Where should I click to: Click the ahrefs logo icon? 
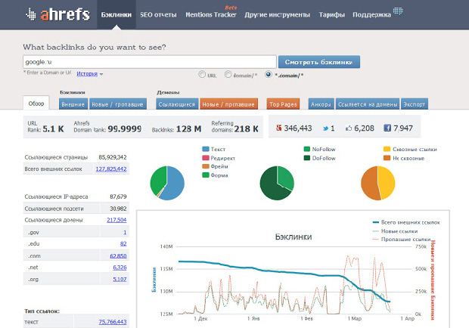tap(31, 14)
